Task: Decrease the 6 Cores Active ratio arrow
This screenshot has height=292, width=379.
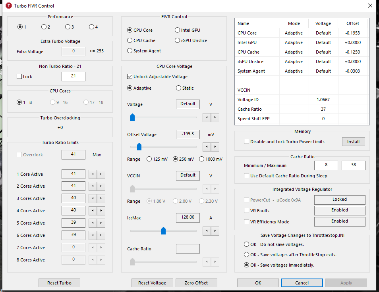Action: pos(93,235)
